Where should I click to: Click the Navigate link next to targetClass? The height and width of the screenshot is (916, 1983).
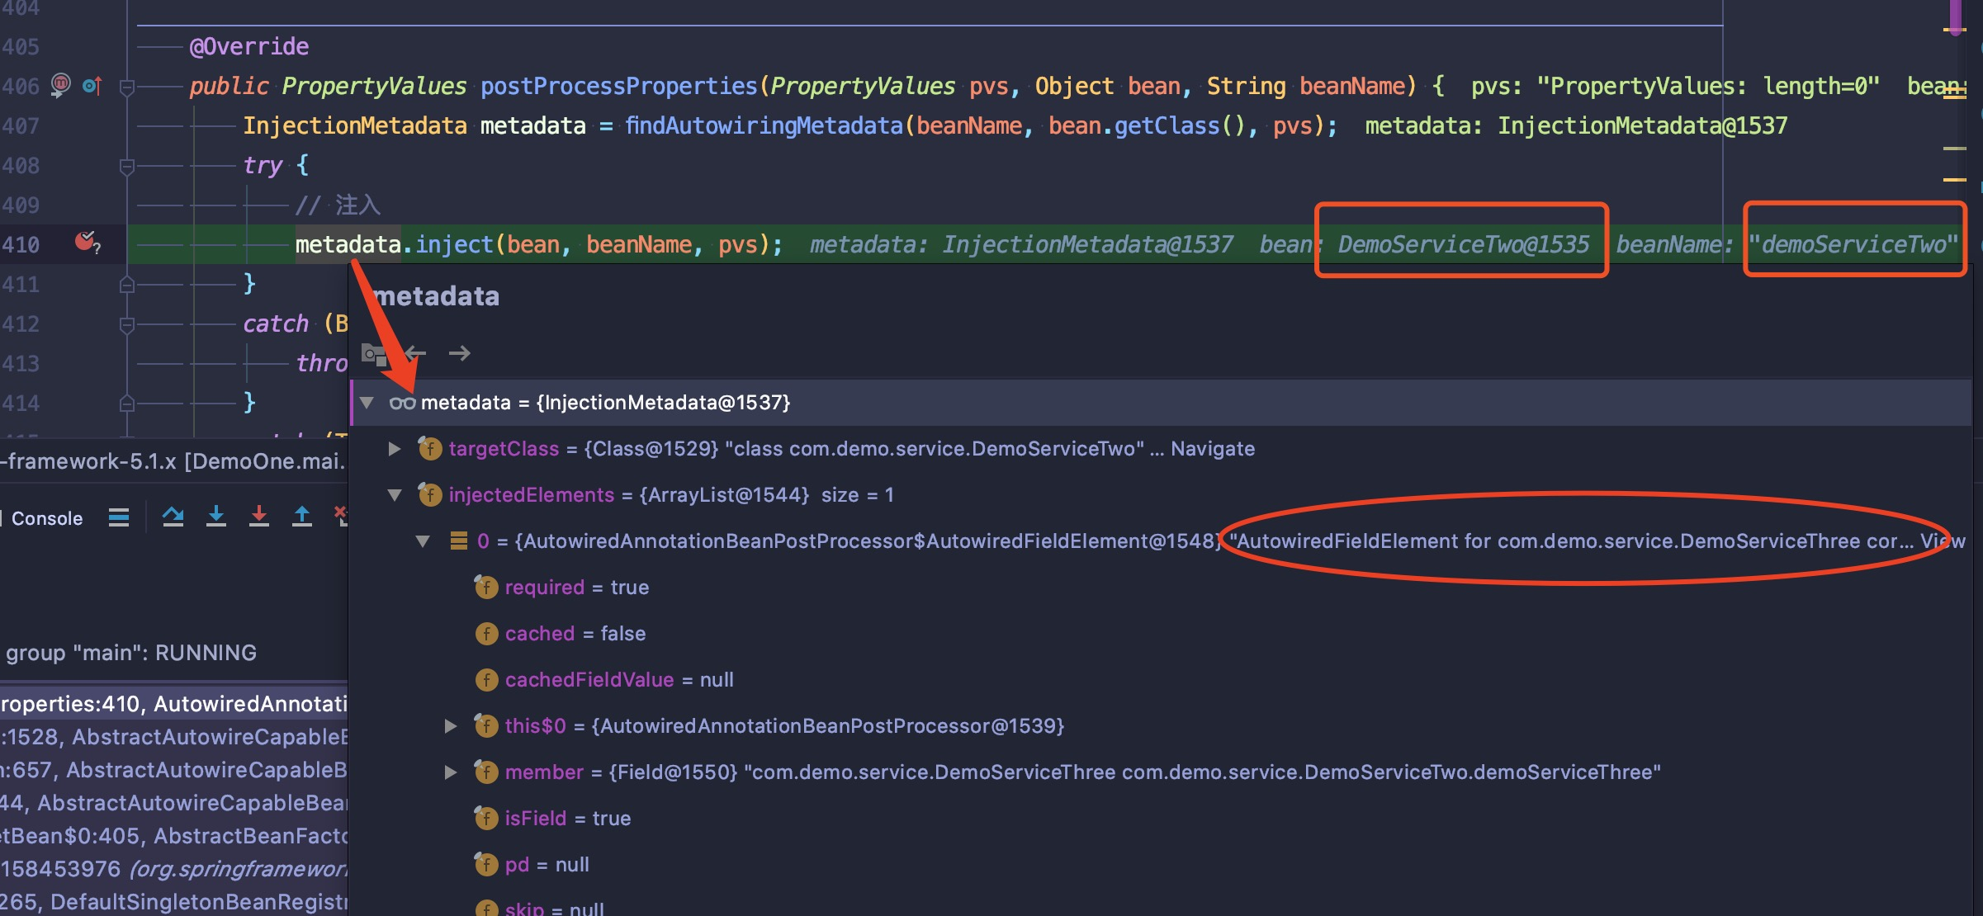[1212, 449]
